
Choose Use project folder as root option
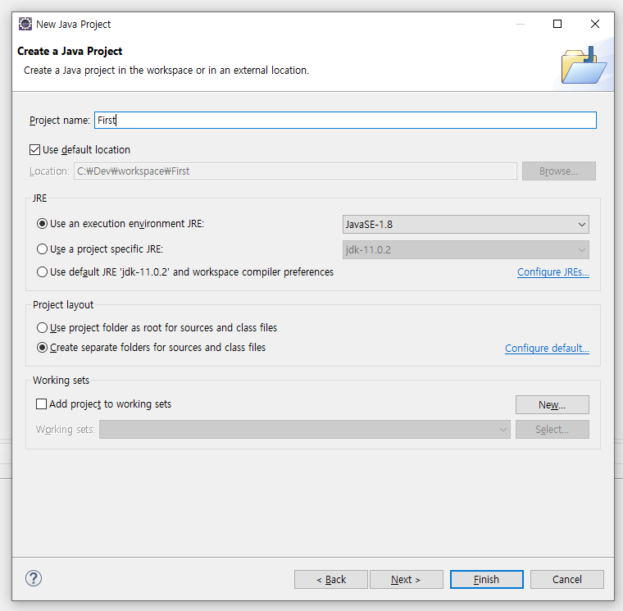tap(43, 327)
